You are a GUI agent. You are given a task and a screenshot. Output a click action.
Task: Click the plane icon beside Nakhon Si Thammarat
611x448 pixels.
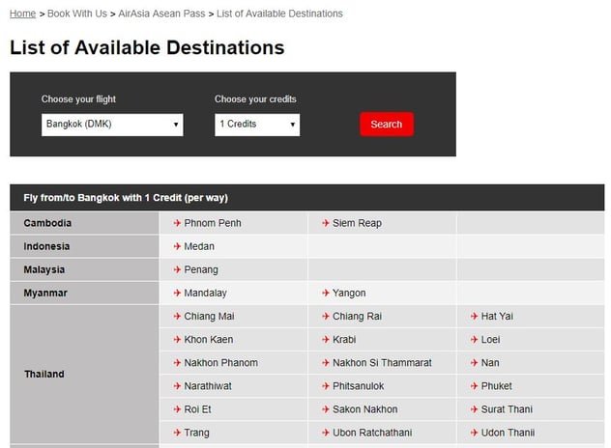[326, 363]
